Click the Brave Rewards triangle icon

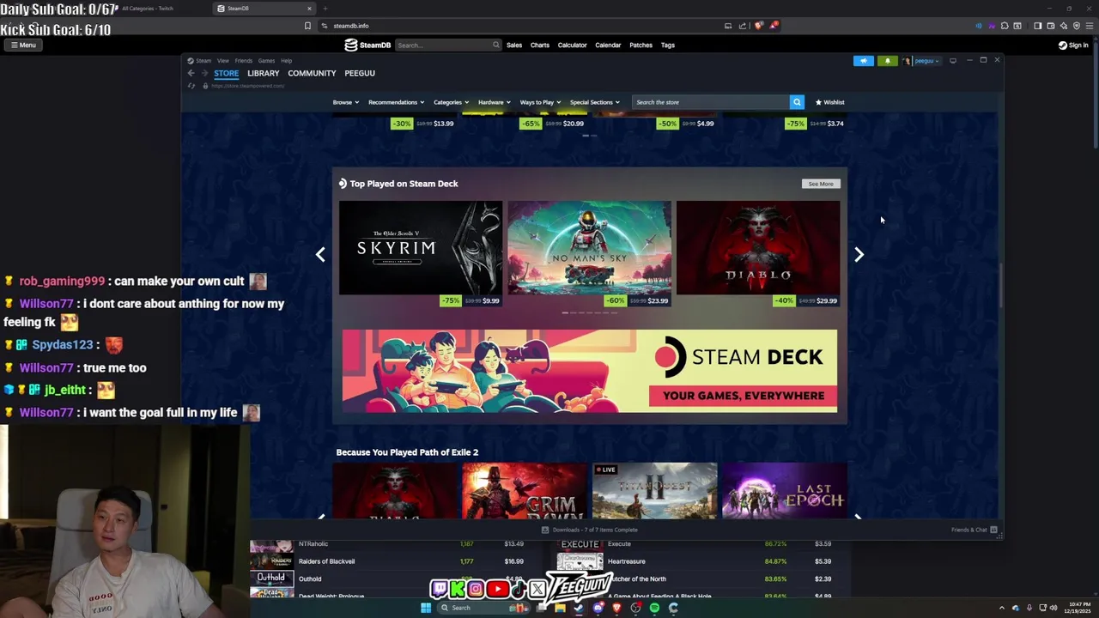coord(773,26)
